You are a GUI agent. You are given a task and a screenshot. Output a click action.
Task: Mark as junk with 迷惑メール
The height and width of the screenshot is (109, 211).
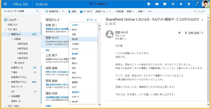100,11
